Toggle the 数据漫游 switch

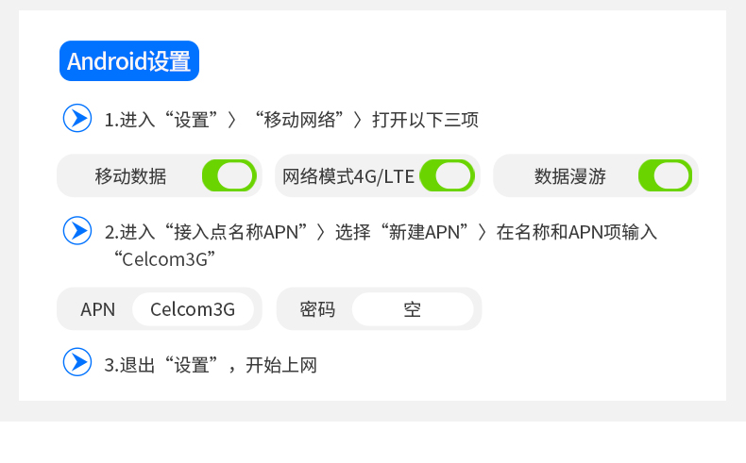point(665,175)
